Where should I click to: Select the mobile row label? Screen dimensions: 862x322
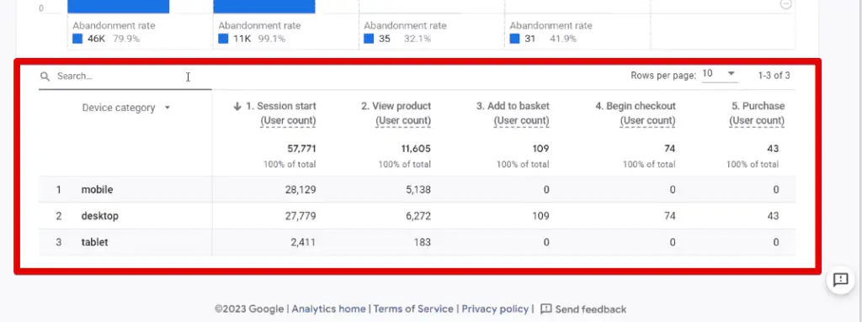pos(98,189)
